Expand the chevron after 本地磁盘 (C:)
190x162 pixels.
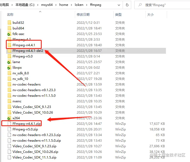click(38, 5)
